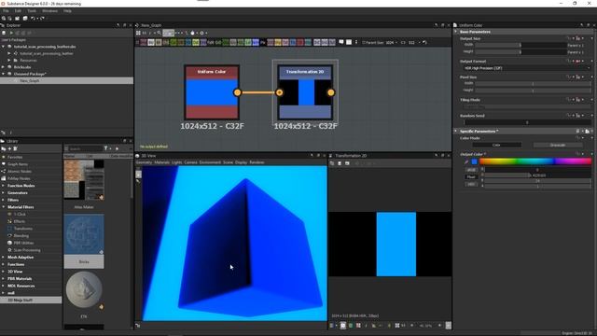
Task: Expand the Resources folder in Explorer
Action: 9,60
